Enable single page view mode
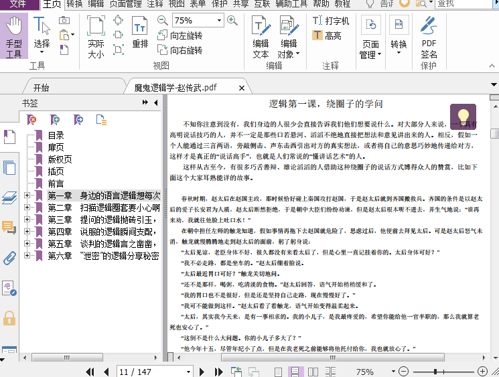The height and width of the screenshot is (377, 499). tap(278, 372)
